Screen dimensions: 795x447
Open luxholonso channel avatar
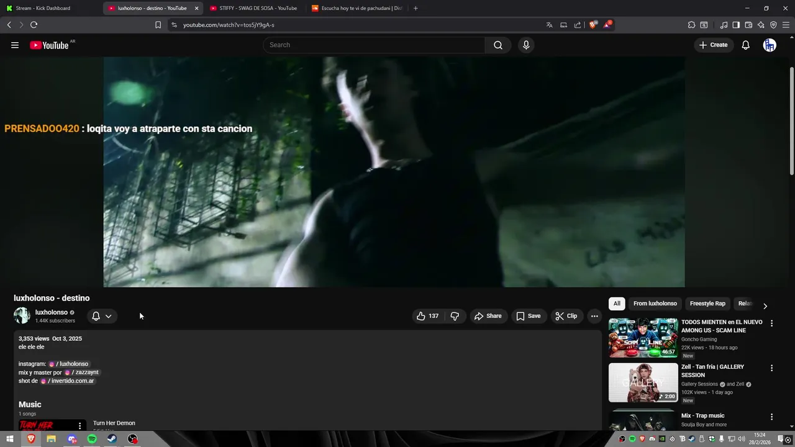[22, 315]
